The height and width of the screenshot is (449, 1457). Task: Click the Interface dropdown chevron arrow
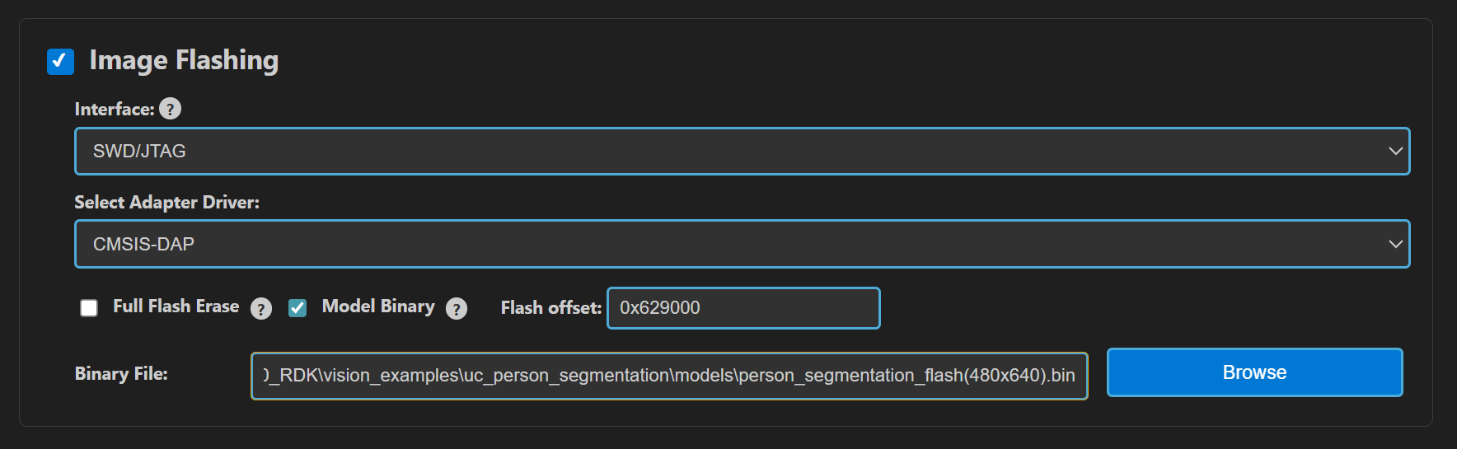pos(1395,152)
